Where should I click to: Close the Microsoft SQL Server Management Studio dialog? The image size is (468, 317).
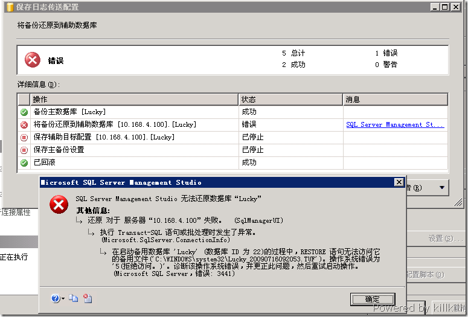coord(399,182)
